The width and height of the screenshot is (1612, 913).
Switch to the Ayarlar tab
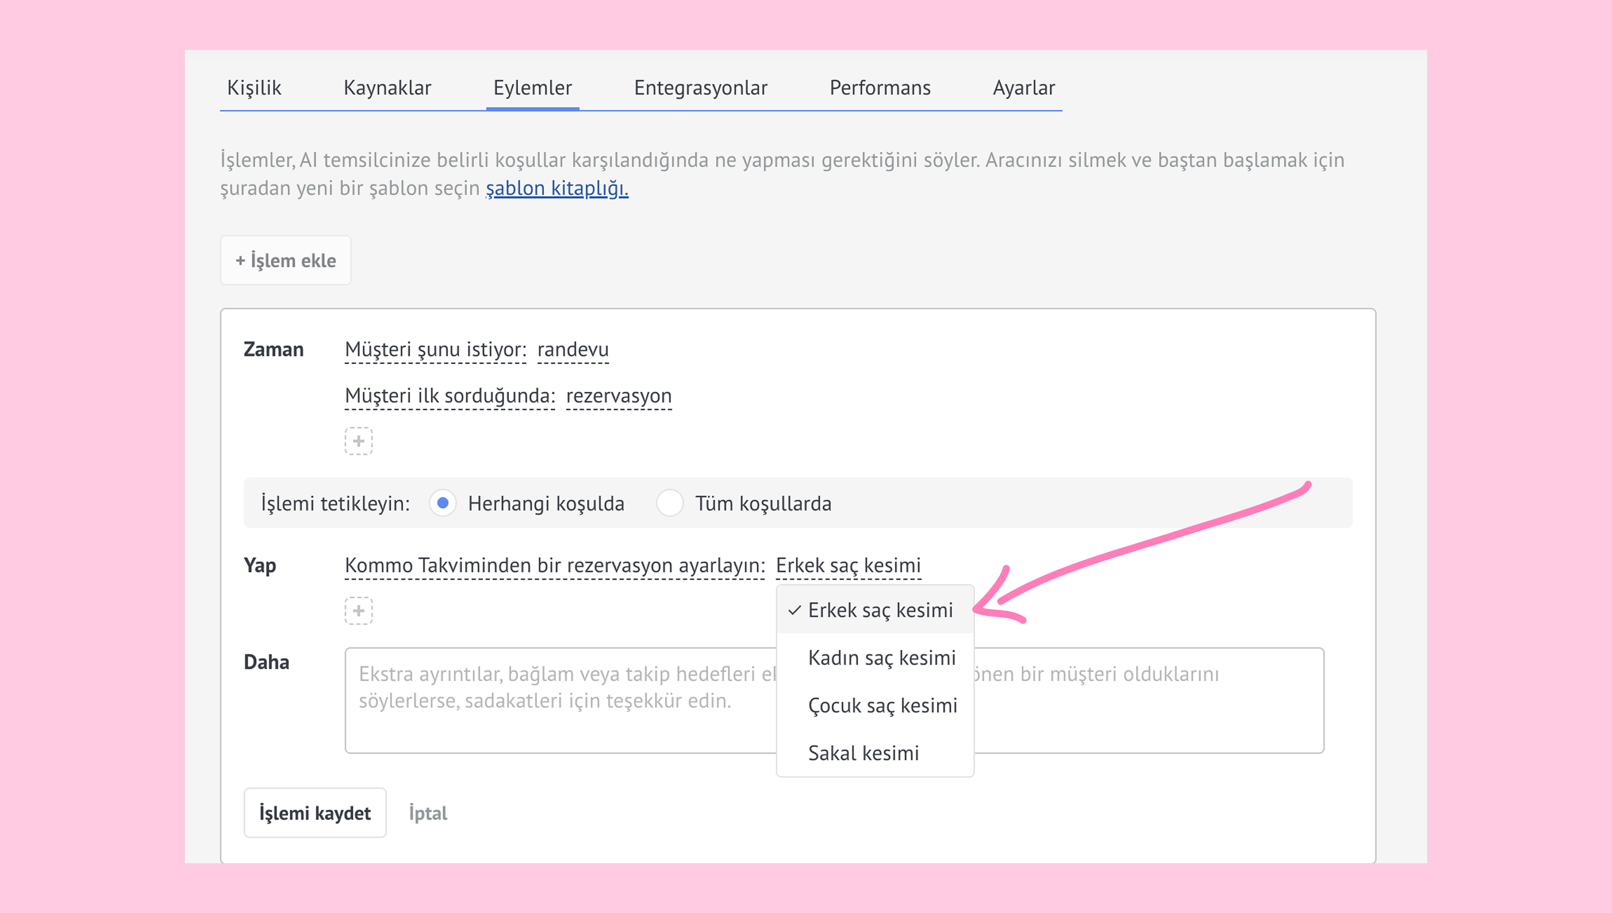(x=1024, y=88)
